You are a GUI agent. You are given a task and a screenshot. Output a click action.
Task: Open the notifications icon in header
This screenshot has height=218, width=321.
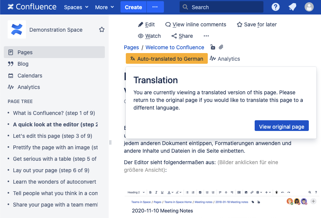(292, 7)
